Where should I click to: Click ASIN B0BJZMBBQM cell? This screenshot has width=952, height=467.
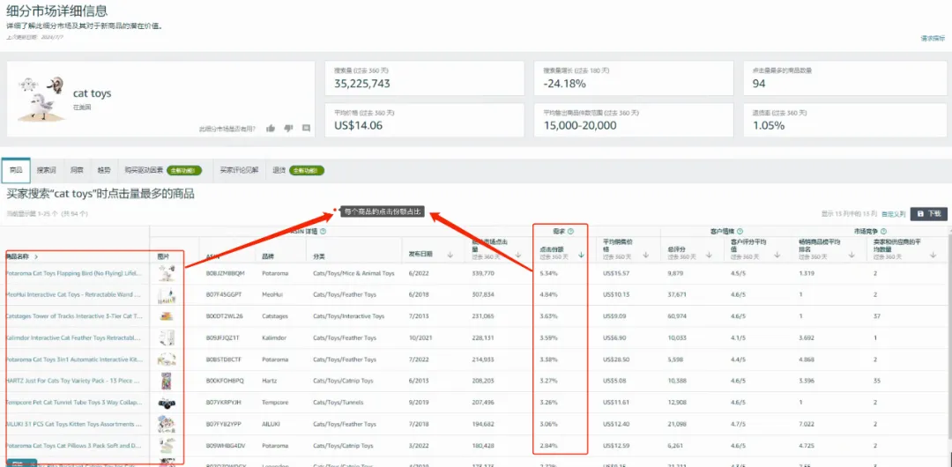pyautogui.click(x=226, y=273)
